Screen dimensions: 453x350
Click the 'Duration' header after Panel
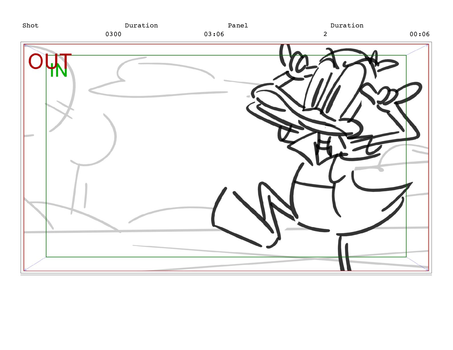(x=347, y=25)
